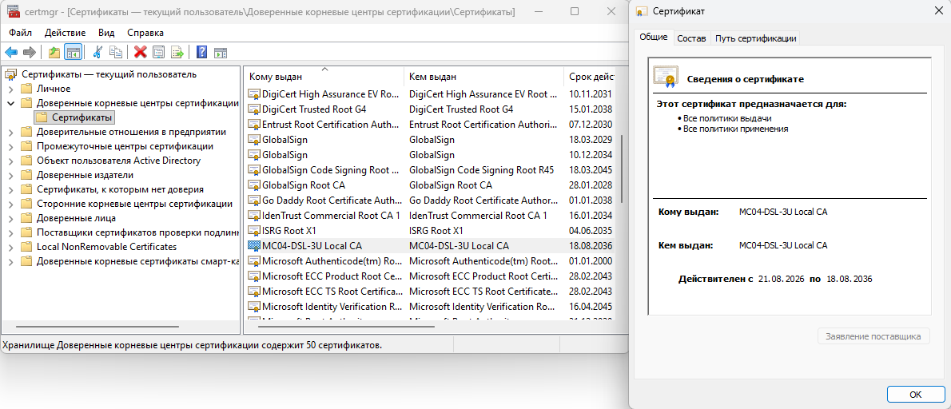Click the certmgr app icon in the title bar

pyautogui.click(x=12, y=11)
